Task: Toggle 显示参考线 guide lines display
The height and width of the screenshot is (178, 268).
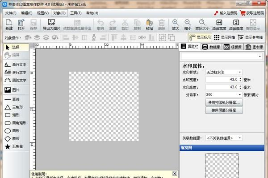Action: pos(251,37)
